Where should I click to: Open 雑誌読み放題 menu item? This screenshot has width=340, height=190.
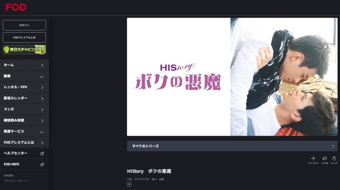click(x=24, y=120)
